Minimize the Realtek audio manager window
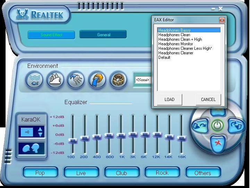 point(213,9)
